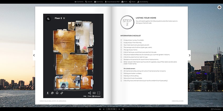Download the flipbook as PDF
The image size is (223, 111).
point(112,2)
